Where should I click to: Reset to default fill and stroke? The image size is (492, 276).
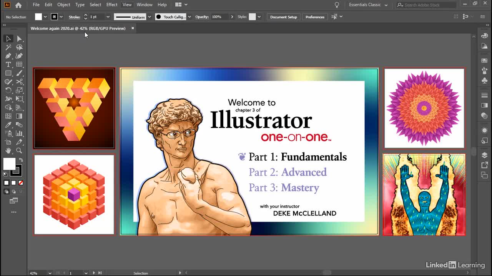click(x=5, y=175)
